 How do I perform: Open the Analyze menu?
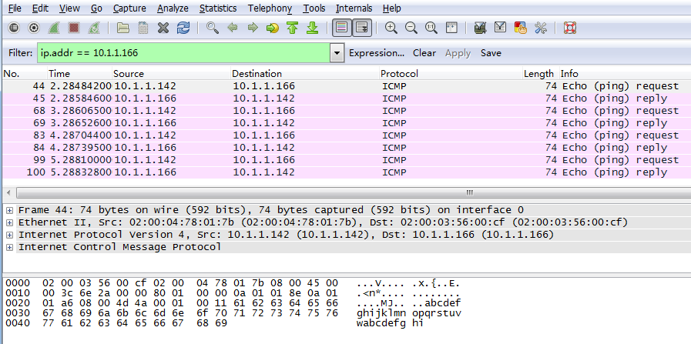173,8
